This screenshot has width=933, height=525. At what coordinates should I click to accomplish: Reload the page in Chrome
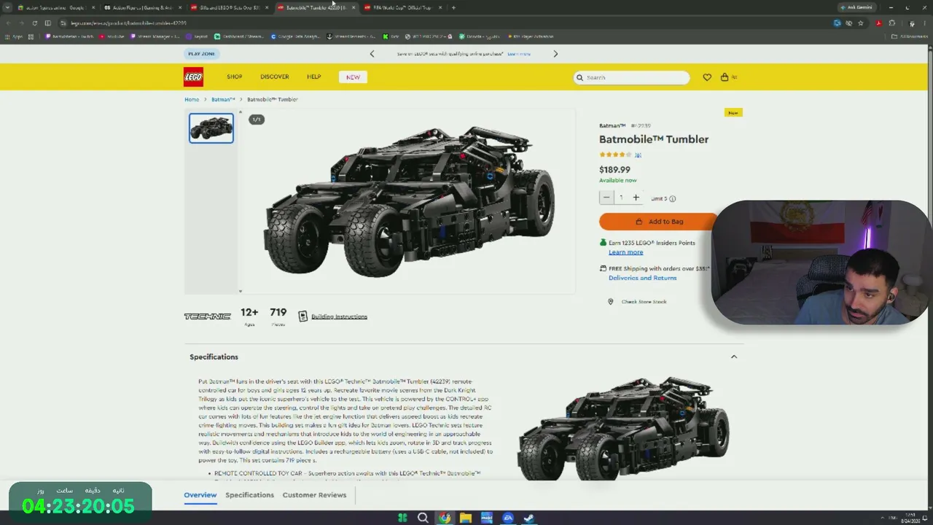(x=34, y=23)
